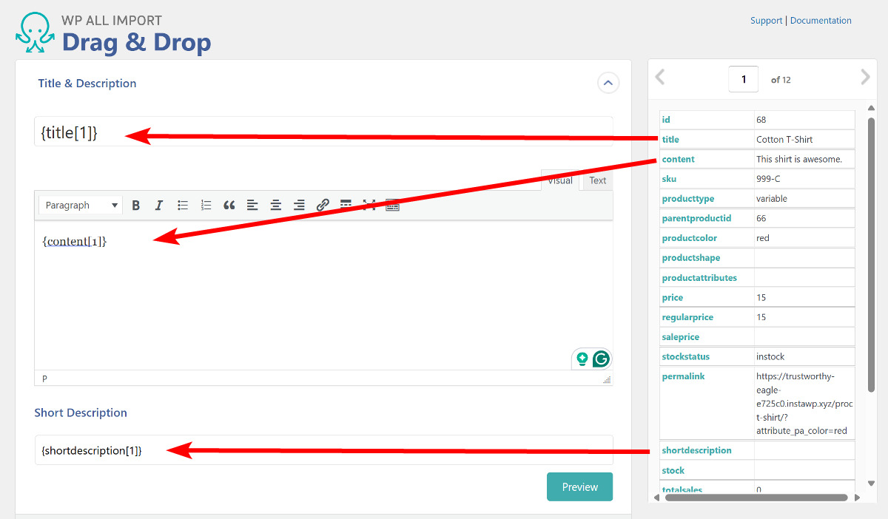This screenshot has width=888, height=519.
Task: Click the 'stockstatus' field name
Action: (x=687, y=356)
